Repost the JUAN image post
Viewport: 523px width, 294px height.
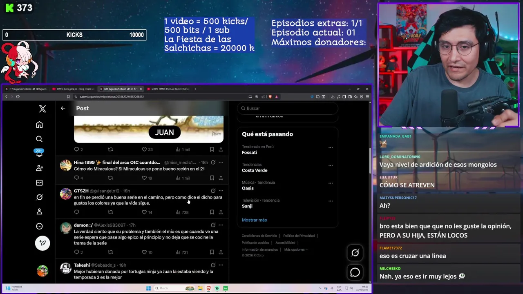(x=110, y=149)
